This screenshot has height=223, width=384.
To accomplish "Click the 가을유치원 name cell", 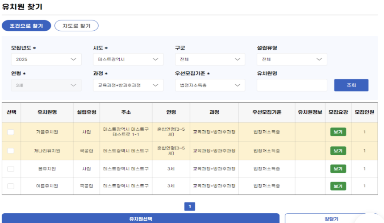I will tap(47, 132).
